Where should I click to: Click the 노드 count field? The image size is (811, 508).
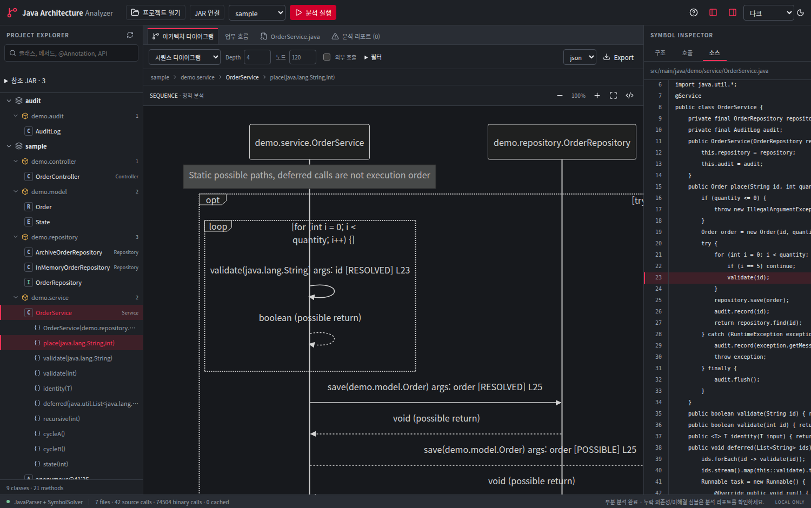point(303,57)
